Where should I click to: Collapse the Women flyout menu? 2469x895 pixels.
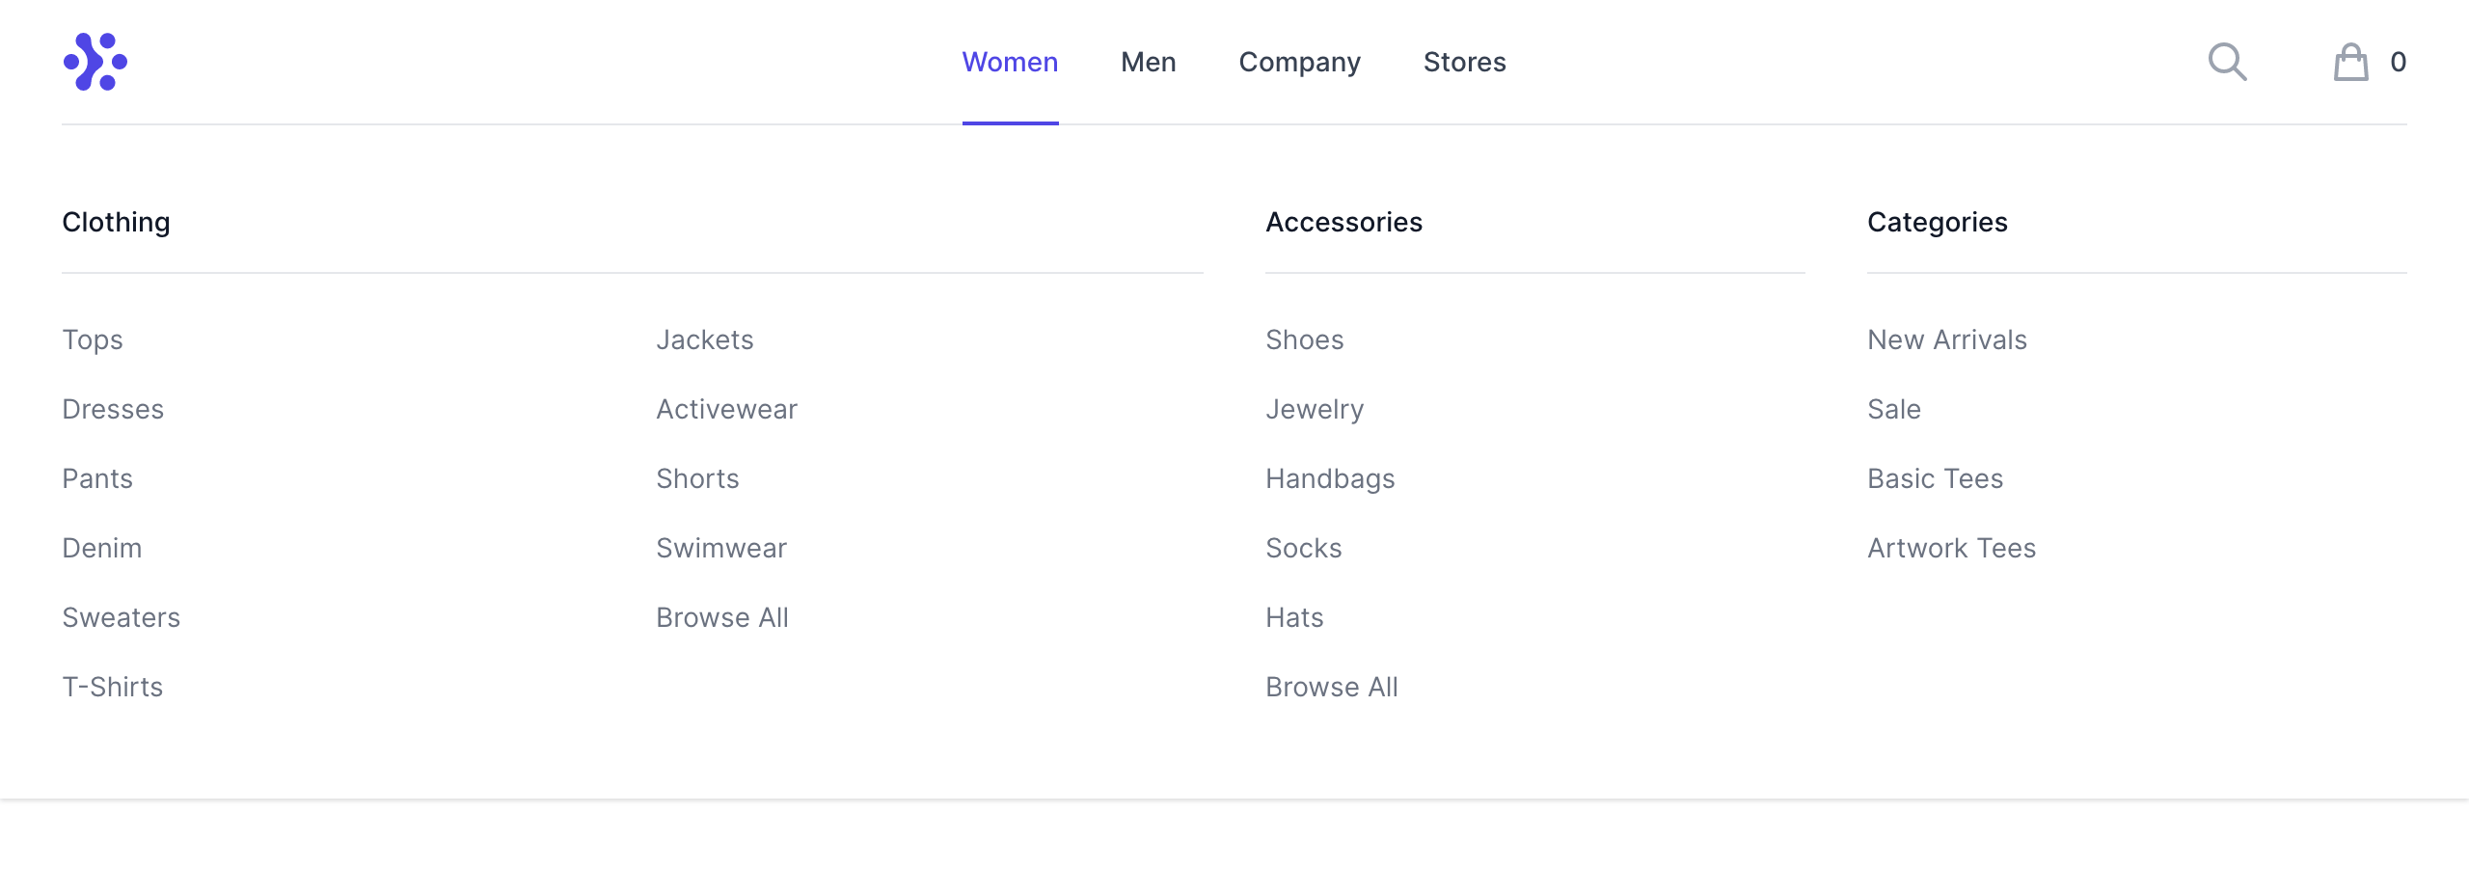[x=1010, y=62]
